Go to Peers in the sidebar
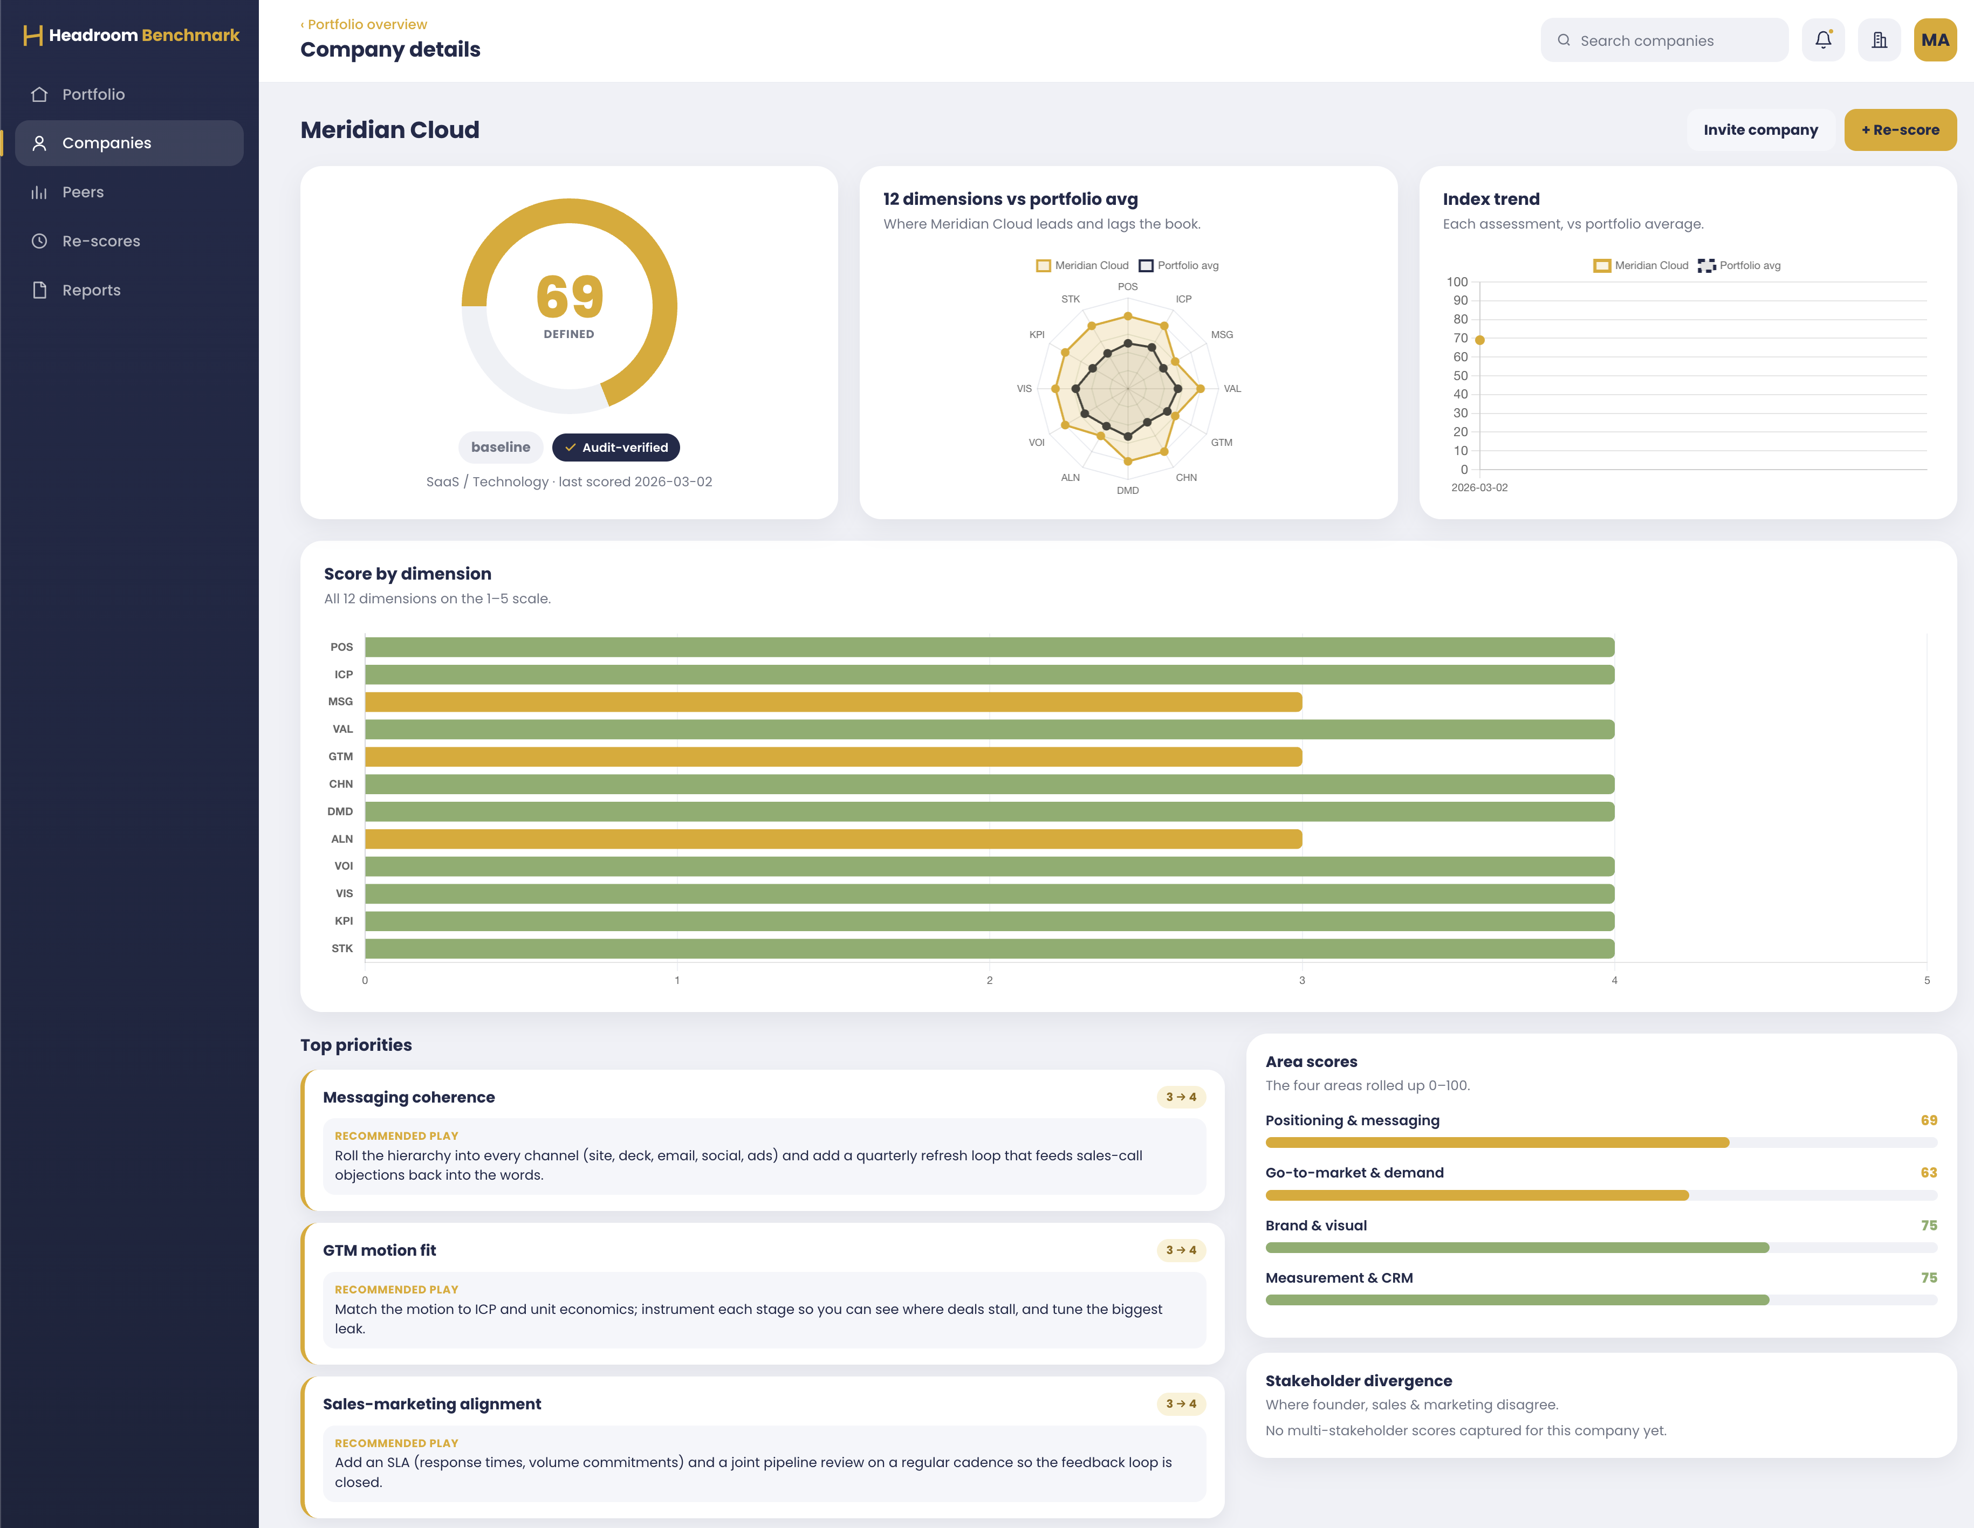The height and width of the screenshot is (1528, 1974). point(129,192)
